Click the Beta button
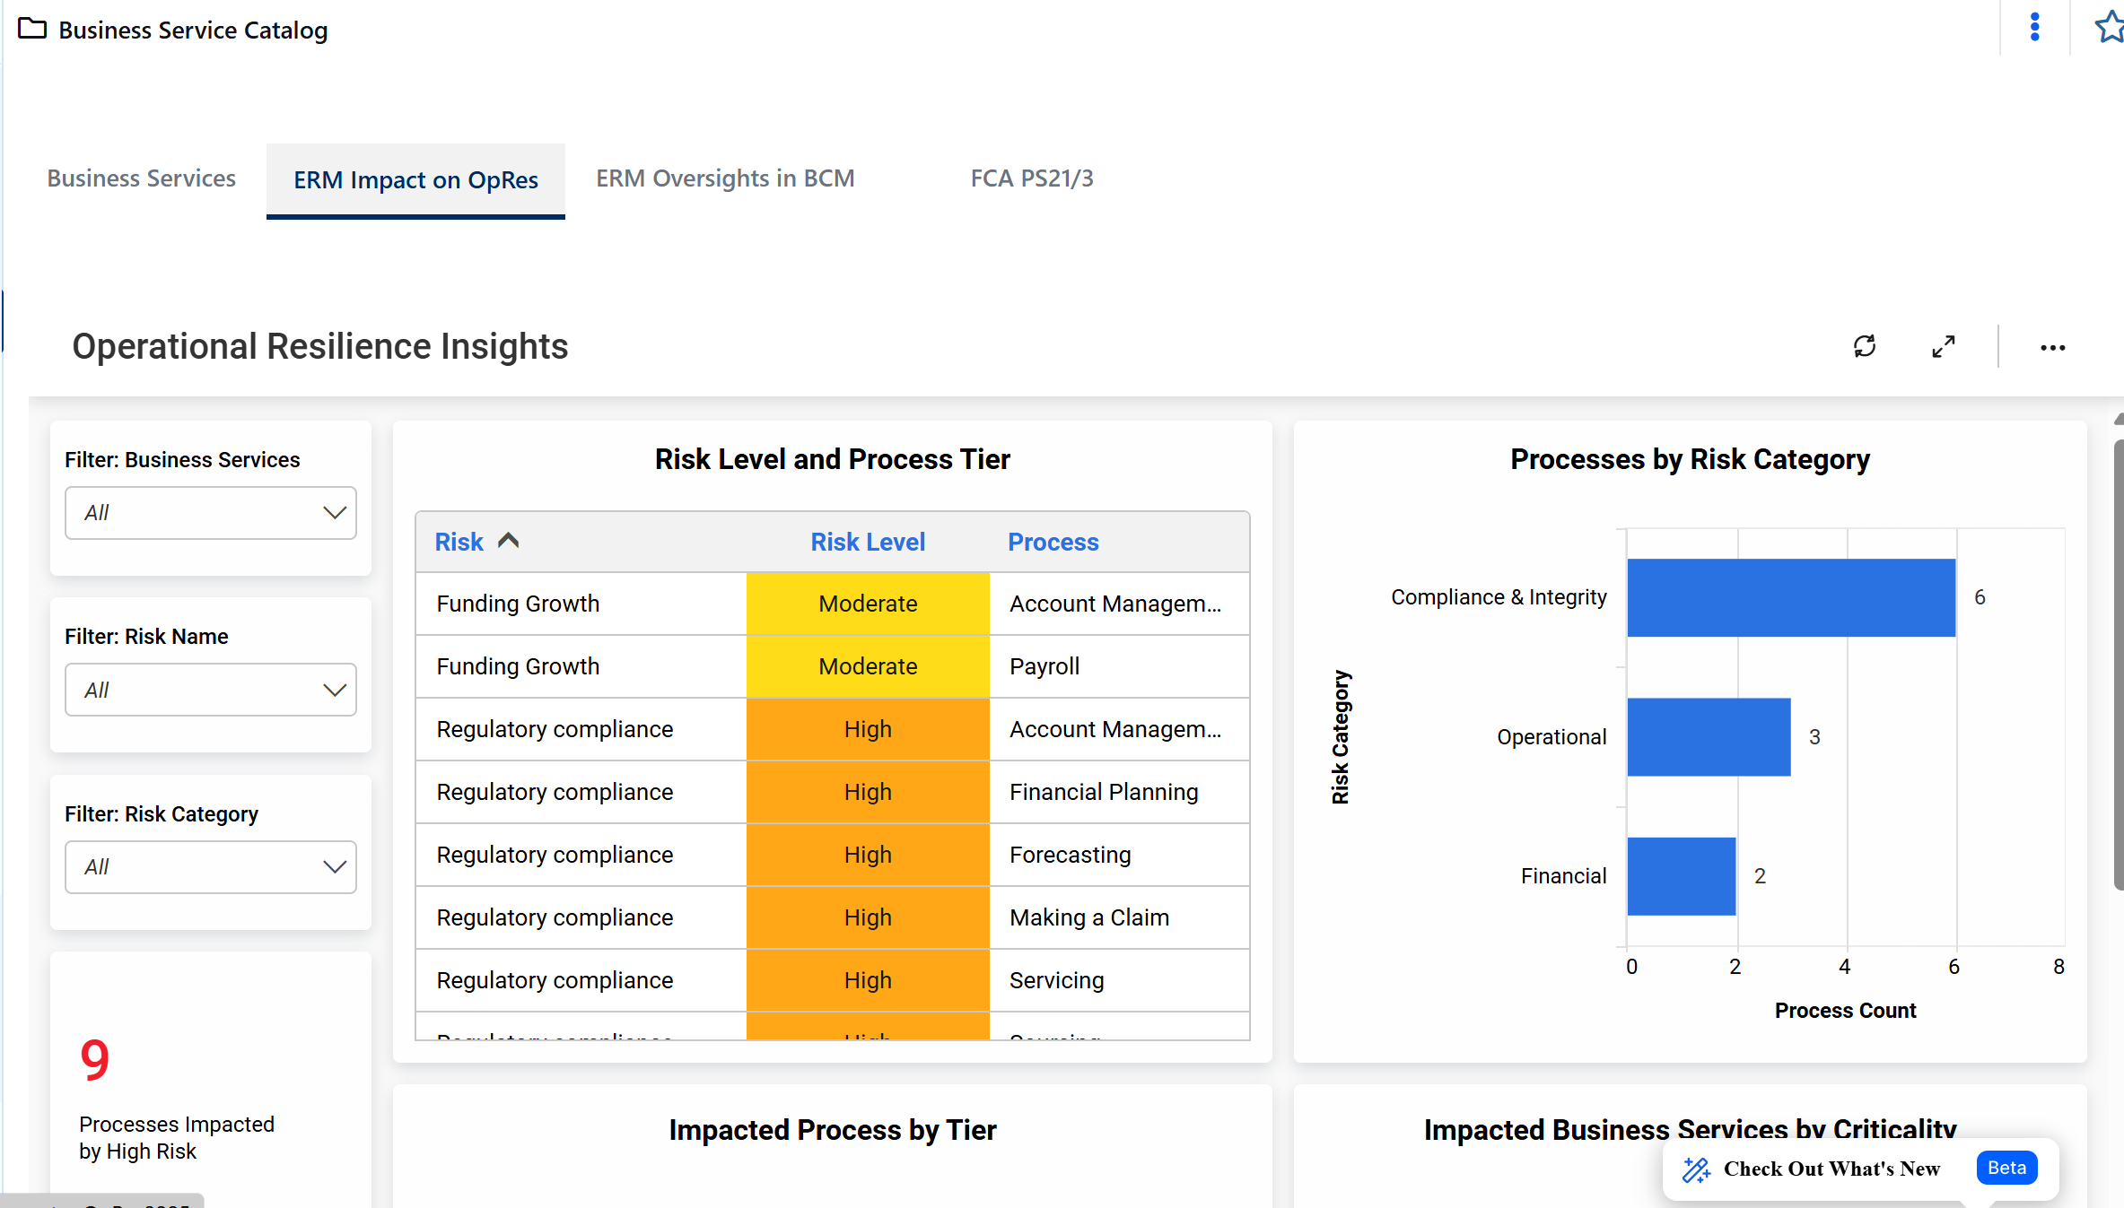Viewport: 2124px width, 1208px height. [2006, 1168]
